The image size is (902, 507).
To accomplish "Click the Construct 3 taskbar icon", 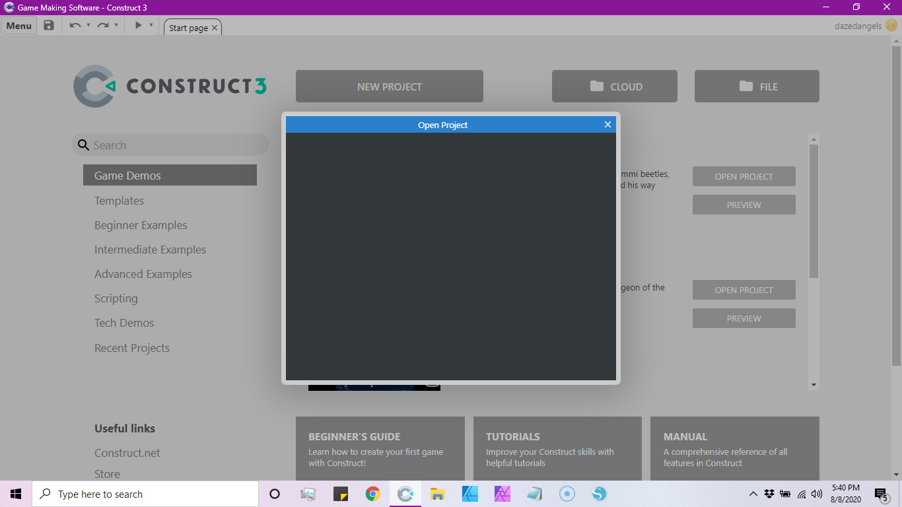I will pyautogui.click(x=405, y=494).
